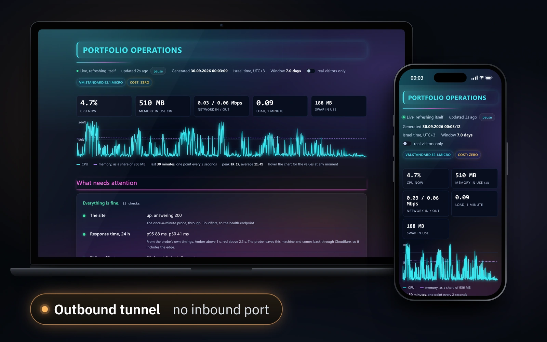Viewport: 547px width, 342px height.
Task: Click the CPU usage chart on the phone
Action: (450, 262)
